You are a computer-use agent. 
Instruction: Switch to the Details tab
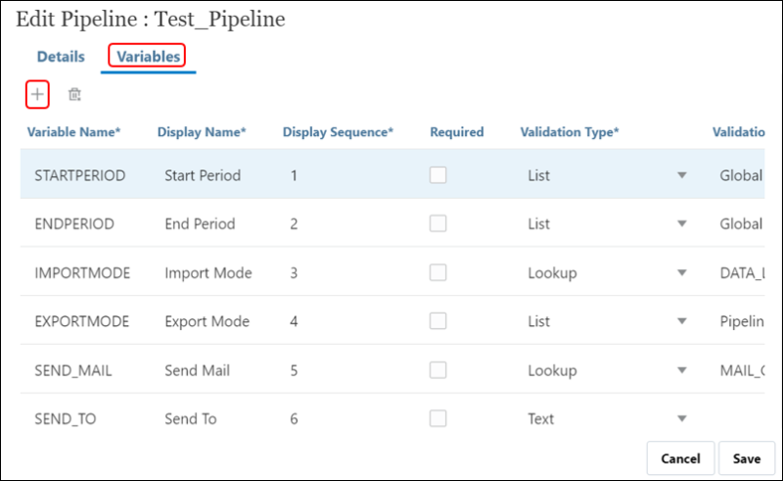61,57
